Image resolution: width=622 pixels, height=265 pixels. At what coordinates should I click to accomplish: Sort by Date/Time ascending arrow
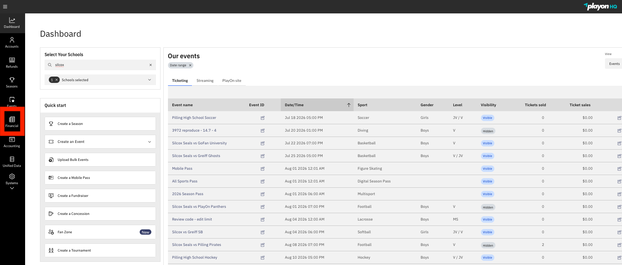pyautogui.click(x=349, y=105)
